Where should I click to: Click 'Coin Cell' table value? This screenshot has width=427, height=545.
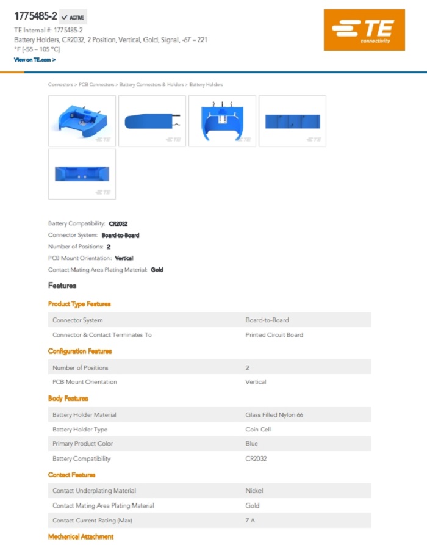258,430
